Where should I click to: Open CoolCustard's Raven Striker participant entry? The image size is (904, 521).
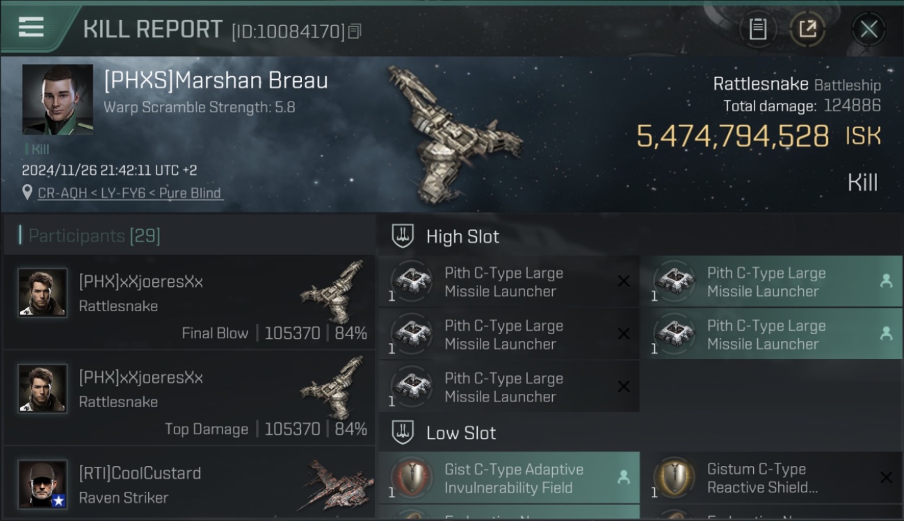(189, 484)
